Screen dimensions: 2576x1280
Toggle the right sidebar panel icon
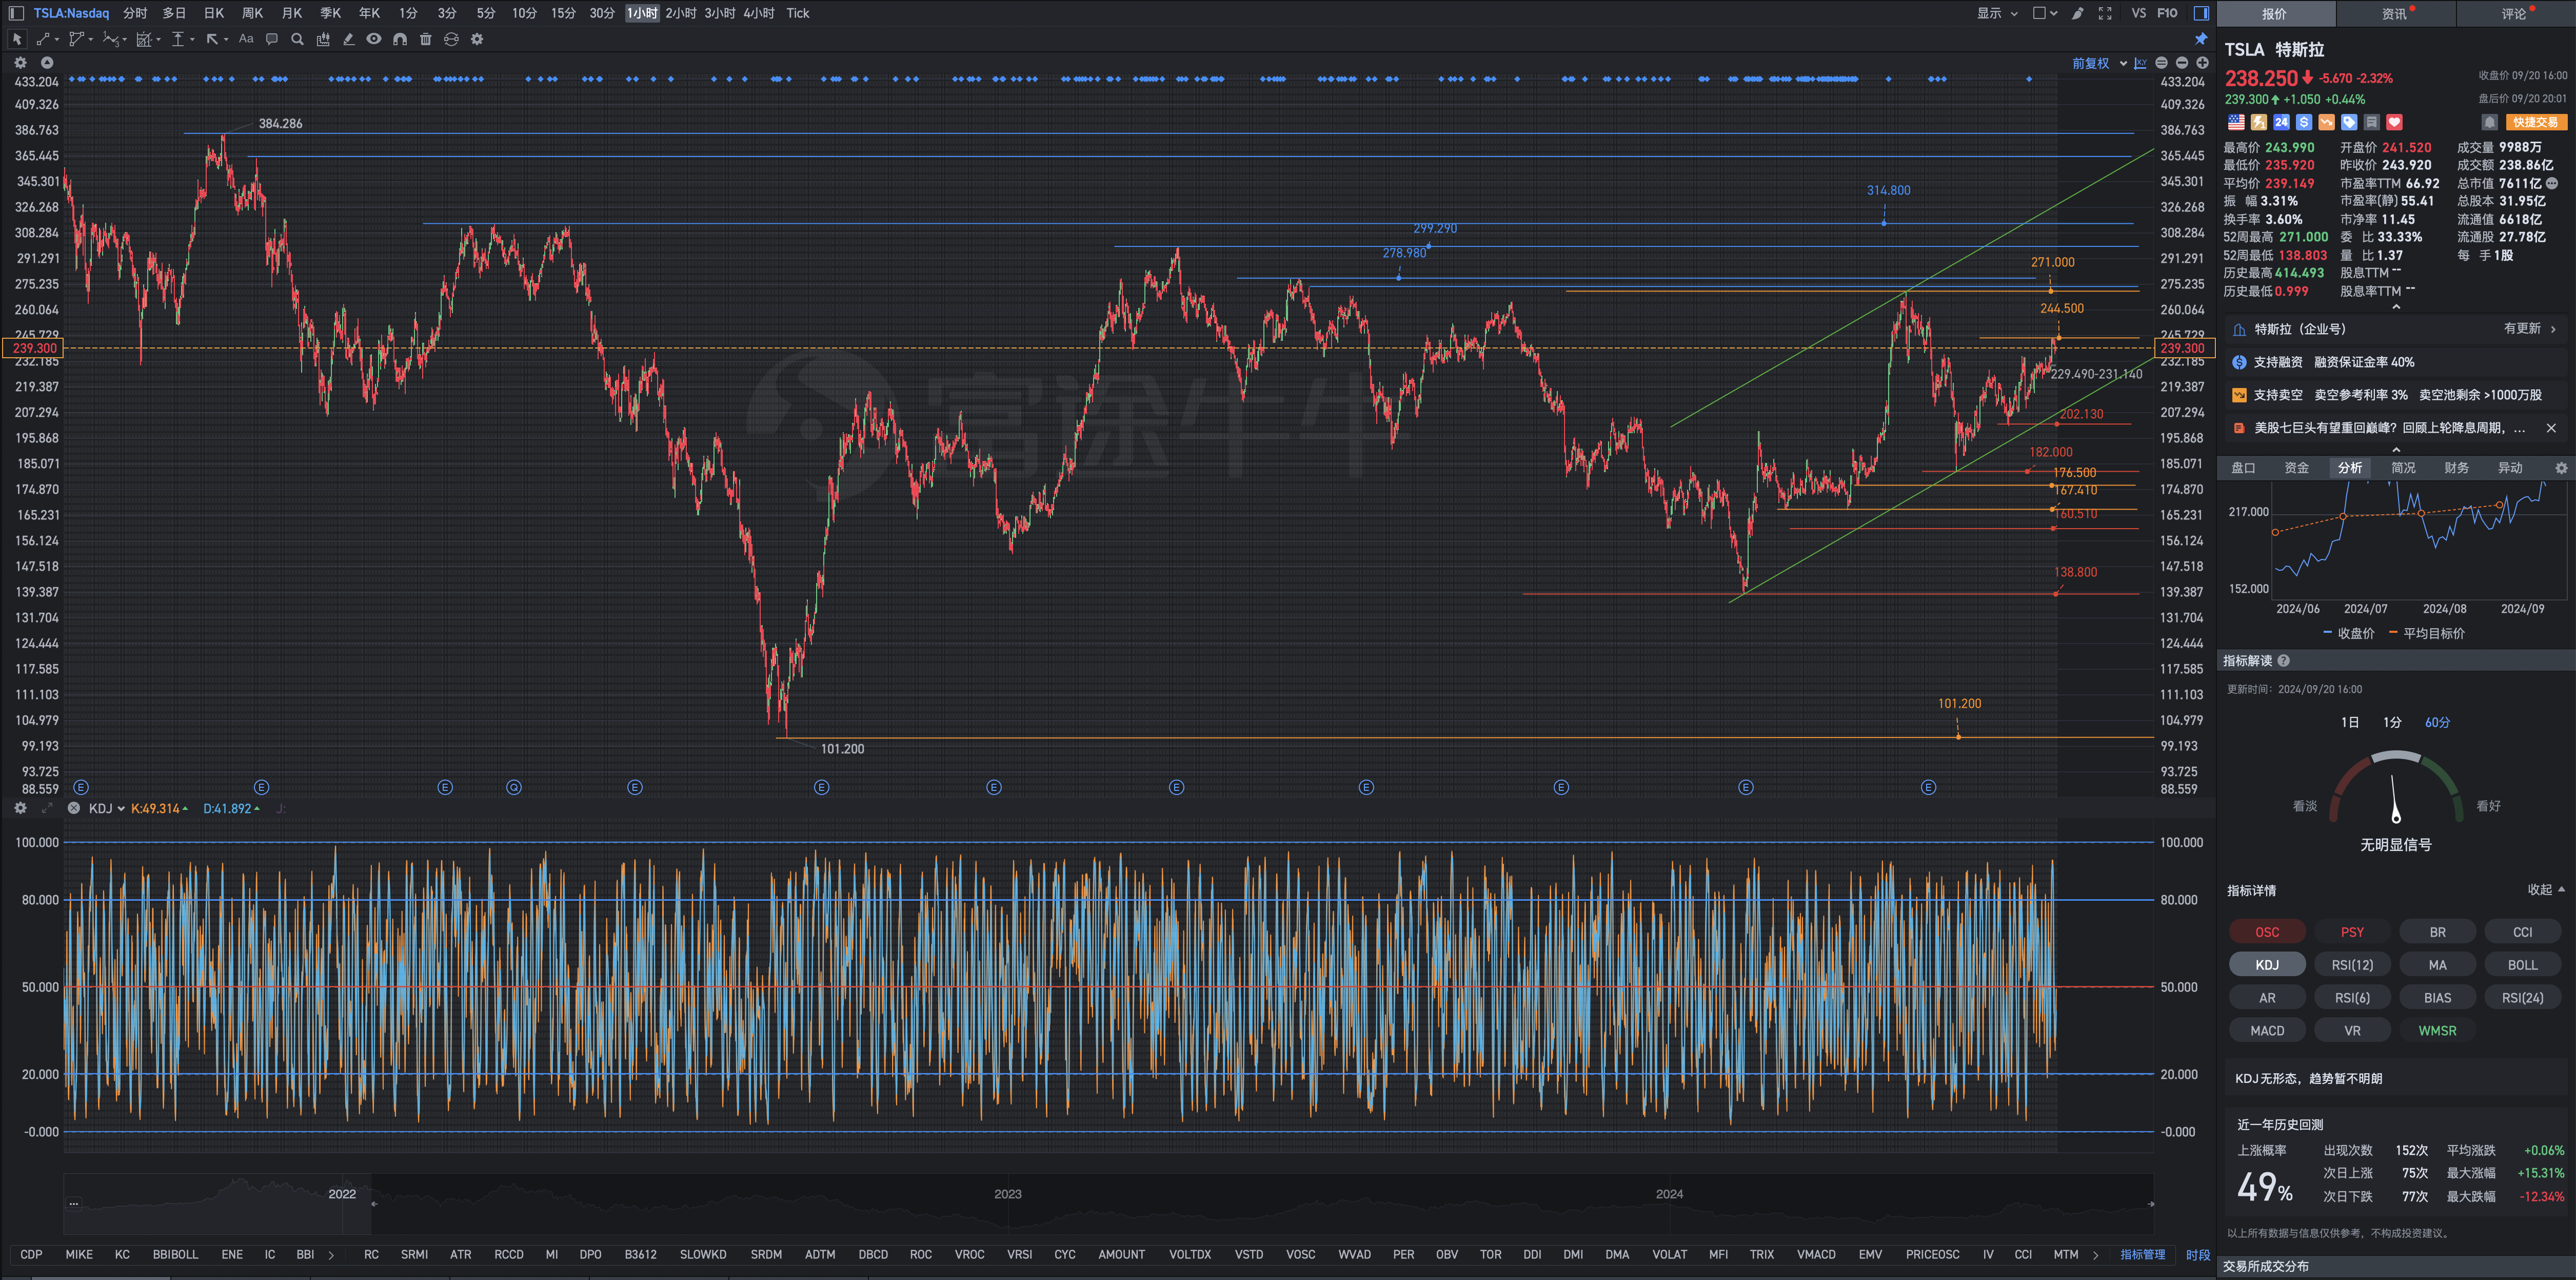pos(2201,13)
